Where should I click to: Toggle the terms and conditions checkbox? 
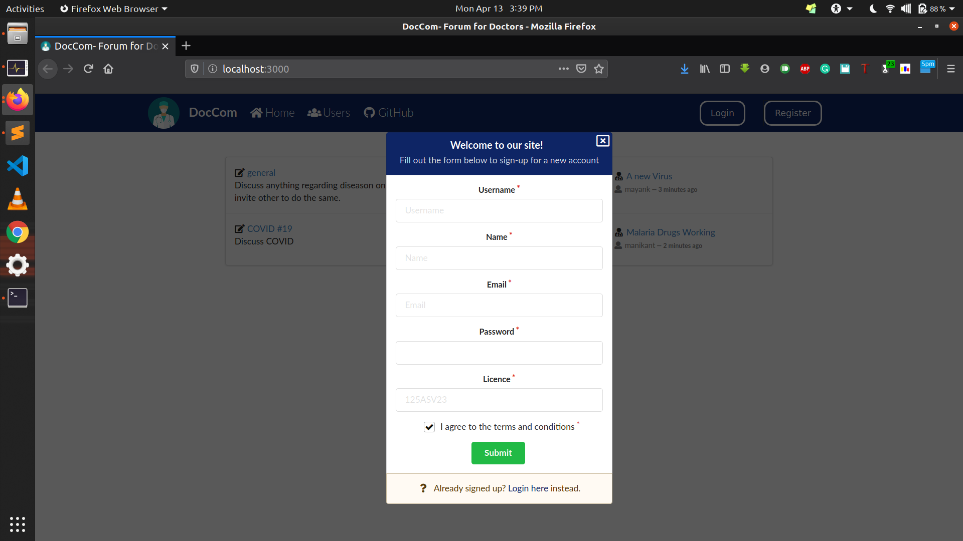coord(429,427)
